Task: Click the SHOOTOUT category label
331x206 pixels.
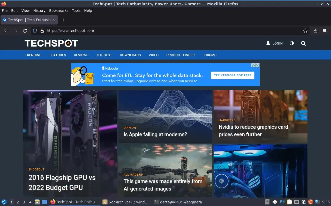Action: click(36, 169)
